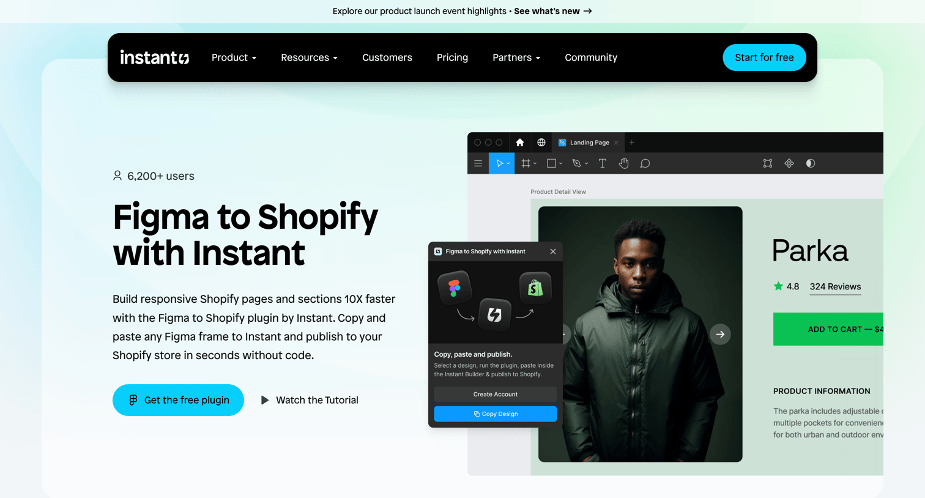Screen dimensions: 925x498
Task: Click the ADD TO CART button
Action: (x=828, y=329)
